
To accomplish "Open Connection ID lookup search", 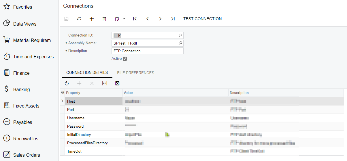I will pyautogui.click(x=180, y=35).
